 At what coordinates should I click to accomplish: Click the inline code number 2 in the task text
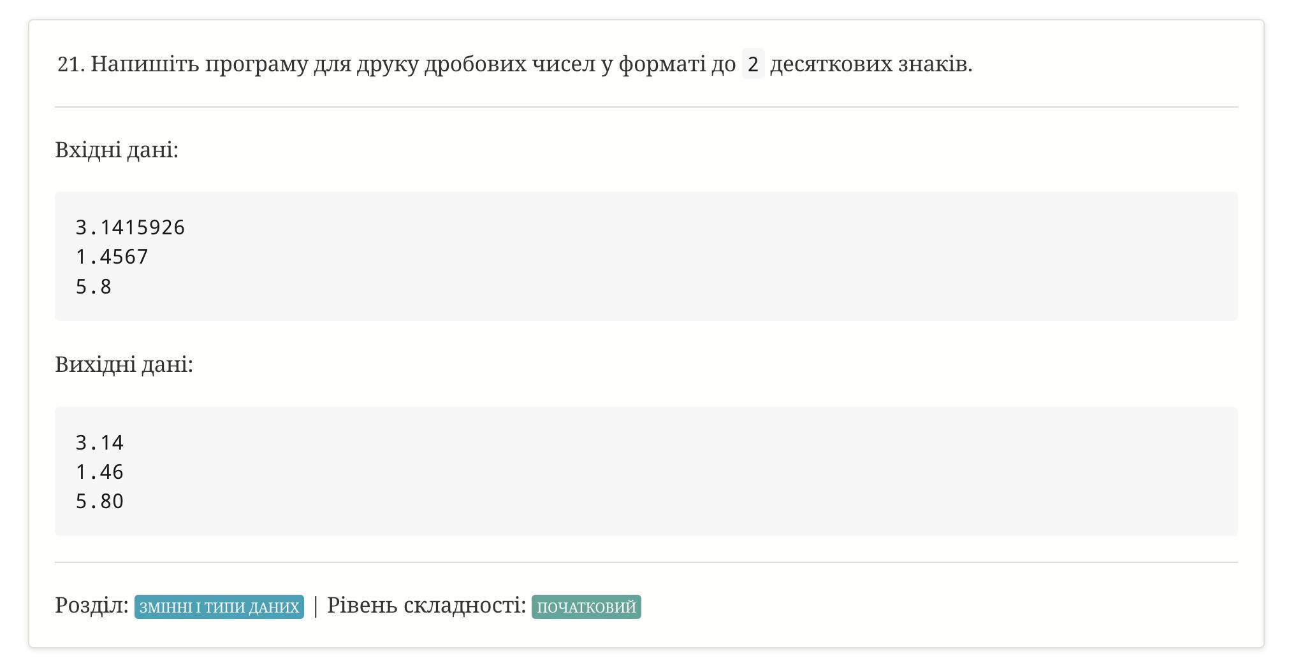[x=753, y=64]
